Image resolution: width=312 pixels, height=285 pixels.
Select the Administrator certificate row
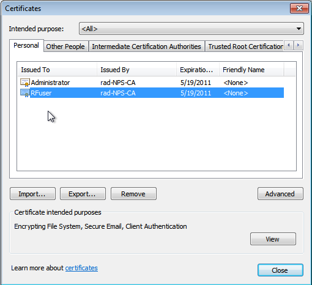tap(152, 83)
